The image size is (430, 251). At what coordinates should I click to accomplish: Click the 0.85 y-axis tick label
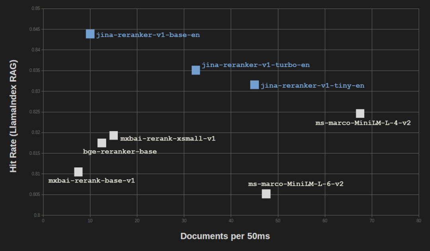click(36, 8)
